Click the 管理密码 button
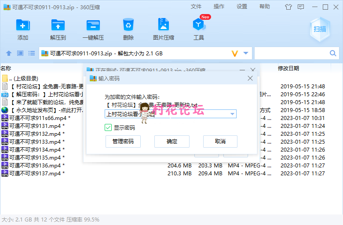Image resolution: width=343 pixels, height=225 pixels. pyautogui.click(x=123, y=142)
